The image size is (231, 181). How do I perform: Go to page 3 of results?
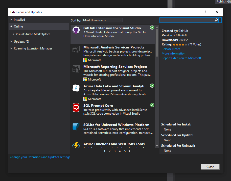tap(115, 151)
